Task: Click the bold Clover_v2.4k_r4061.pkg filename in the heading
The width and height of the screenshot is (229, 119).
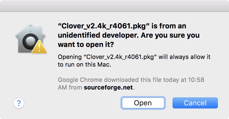Action: coord(104,26)
